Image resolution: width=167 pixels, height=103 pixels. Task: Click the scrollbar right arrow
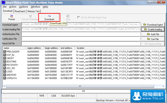[x=163, y=86]
